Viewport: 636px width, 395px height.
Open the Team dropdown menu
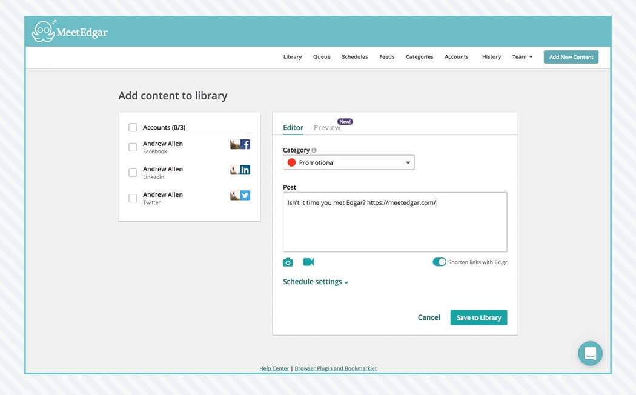coord(522,57)
